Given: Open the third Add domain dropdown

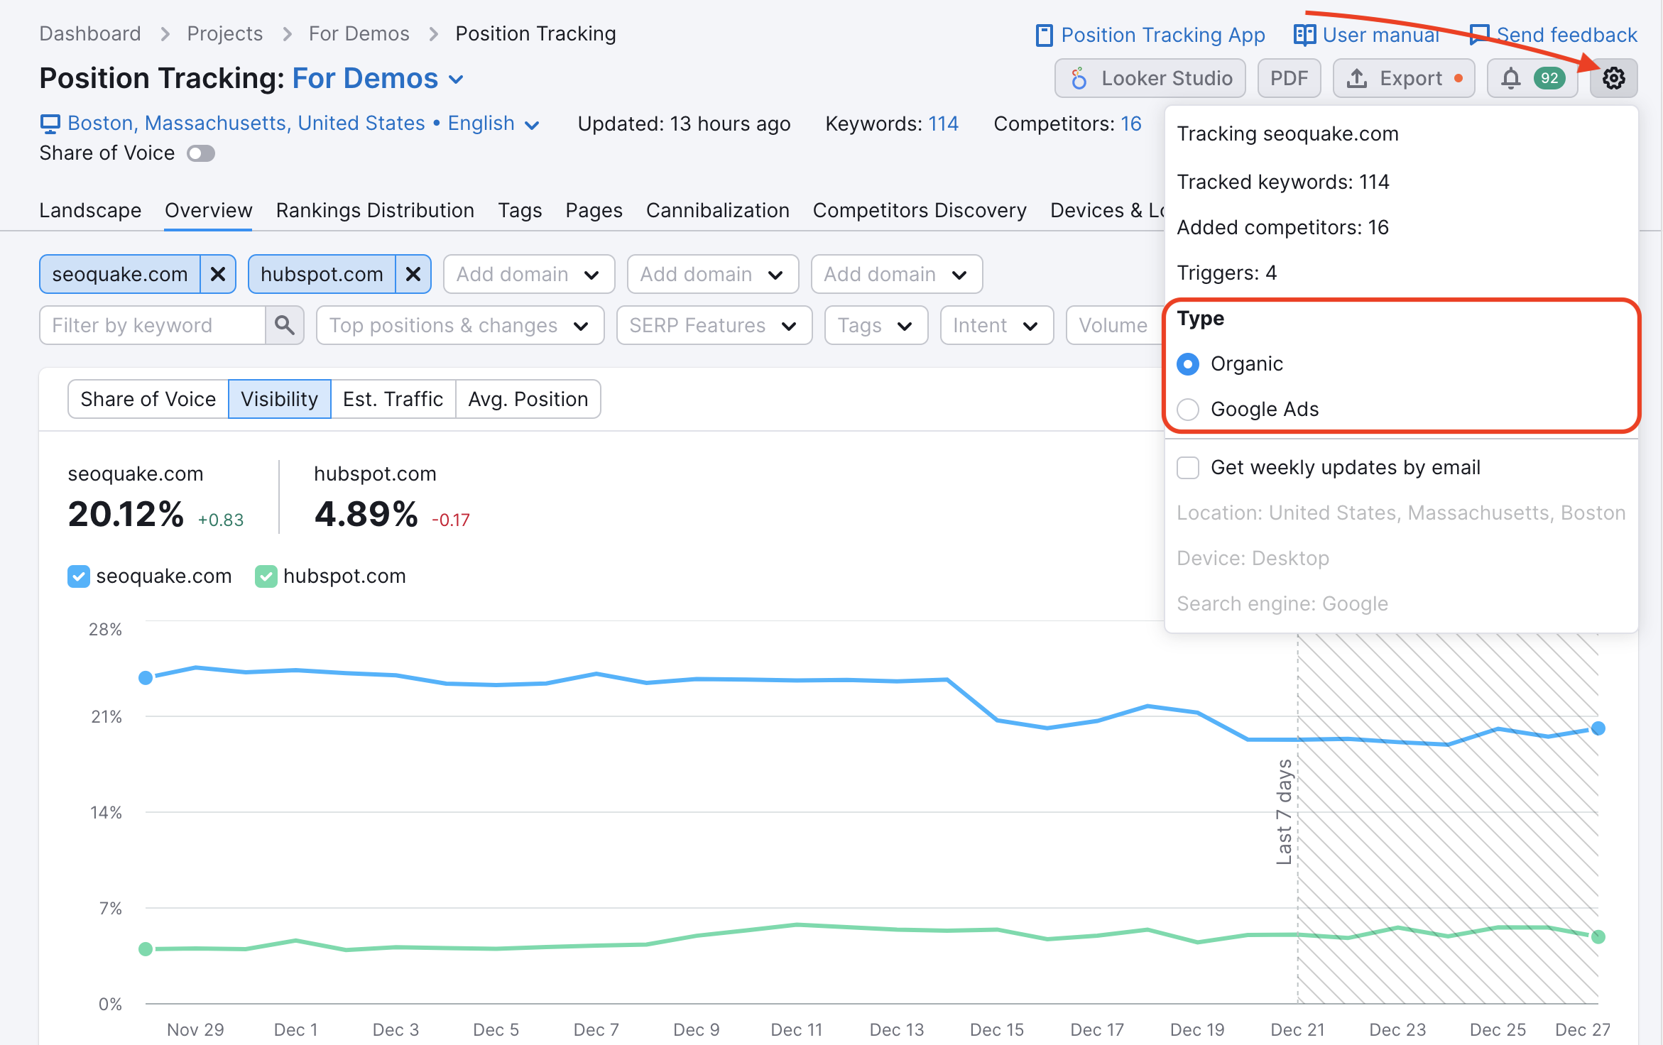Looking at the screenshot, I should [897, 274].
